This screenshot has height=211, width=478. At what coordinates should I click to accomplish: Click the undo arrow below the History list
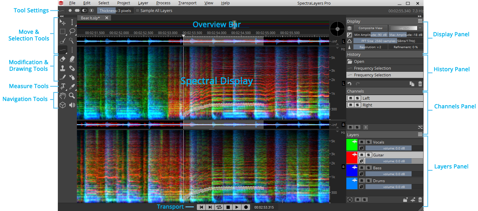click(x=350, y=83)
